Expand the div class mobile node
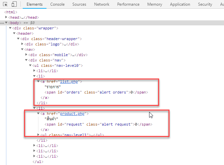This screenshot has height=165, width=224. click(26, 55)
